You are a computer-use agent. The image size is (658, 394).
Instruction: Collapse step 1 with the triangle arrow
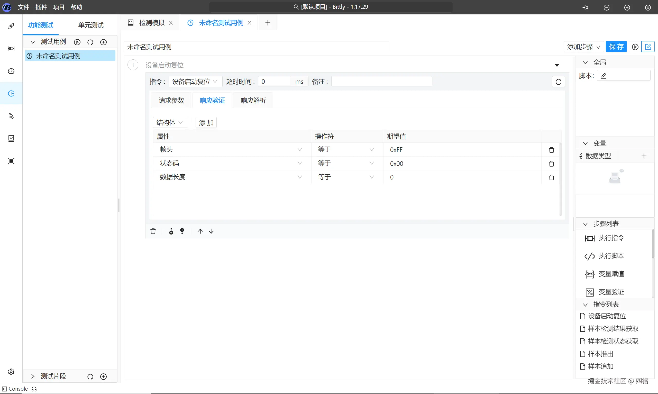557,65
